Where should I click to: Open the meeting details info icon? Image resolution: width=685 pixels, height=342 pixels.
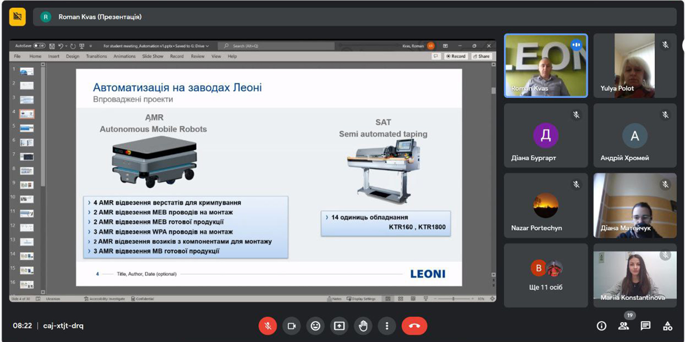[x=601, y=326]
